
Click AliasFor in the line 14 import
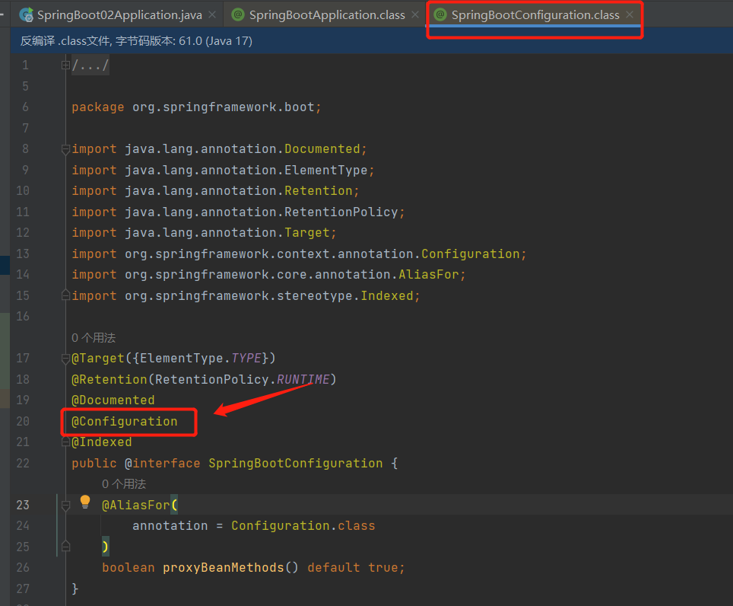coord(429,275)
